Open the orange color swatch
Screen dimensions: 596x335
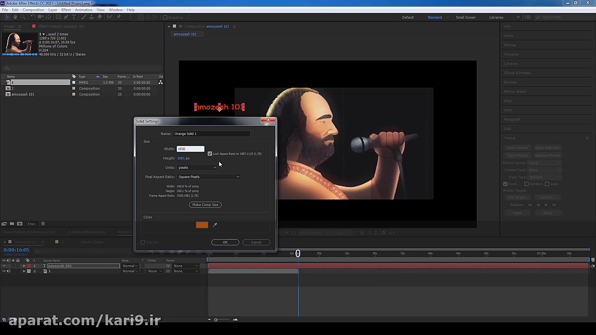coord(202,225)
